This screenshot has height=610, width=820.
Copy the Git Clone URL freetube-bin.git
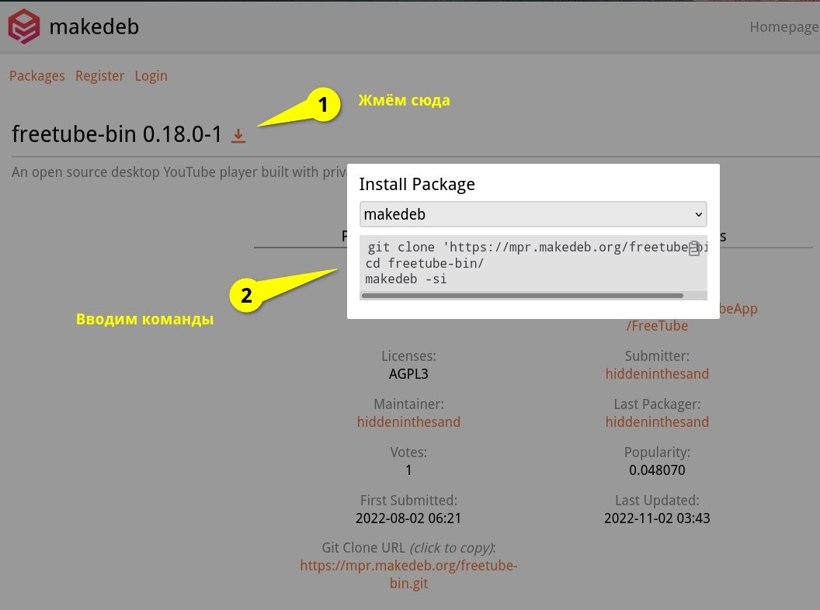point(409,574)
